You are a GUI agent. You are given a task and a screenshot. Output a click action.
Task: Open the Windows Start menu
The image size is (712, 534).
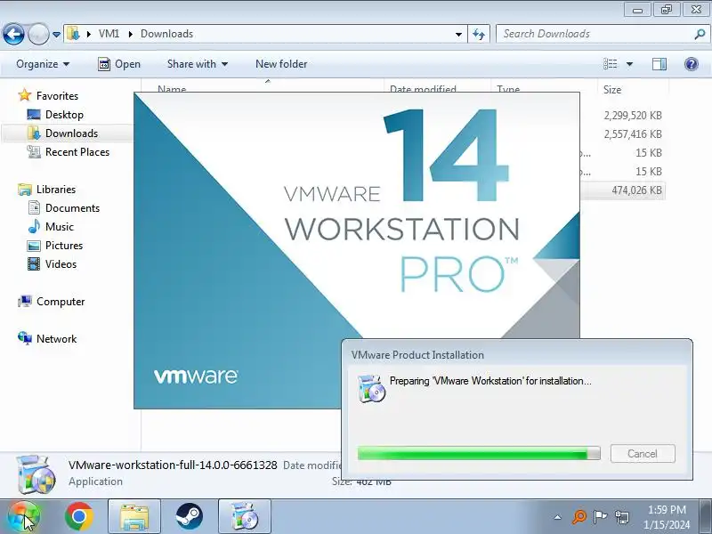(x=23, y=517)
